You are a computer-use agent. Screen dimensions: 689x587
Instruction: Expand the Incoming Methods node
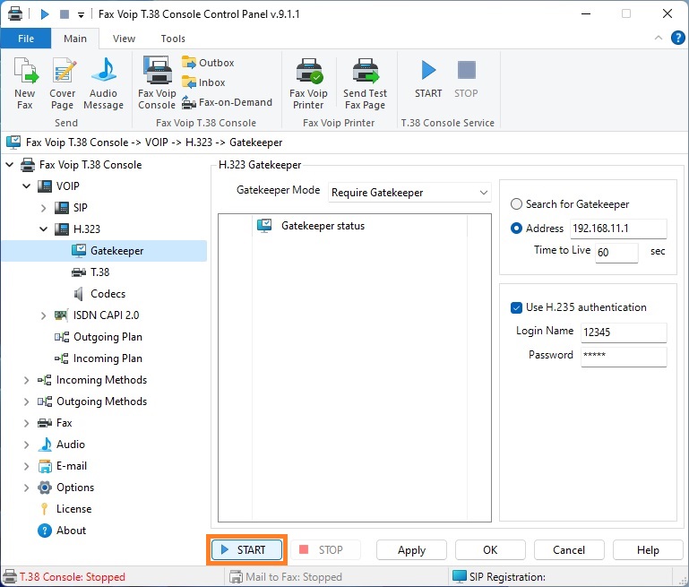26,380
